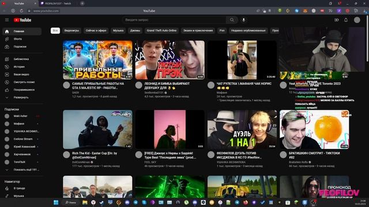Select the Все filter chip
Image resolution: width=369 pixels, height=207 pixels.
55,30
